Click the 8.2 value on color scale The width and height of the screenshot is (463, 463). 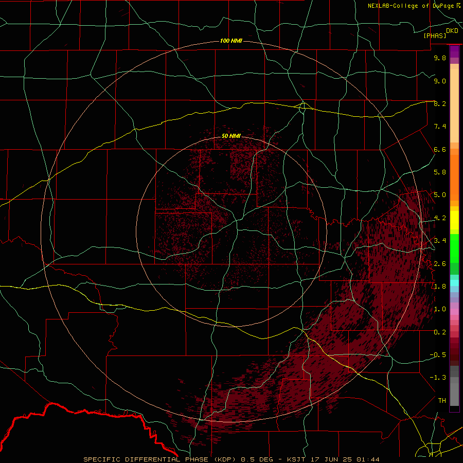pyautogui.click(x=440, y=103)
